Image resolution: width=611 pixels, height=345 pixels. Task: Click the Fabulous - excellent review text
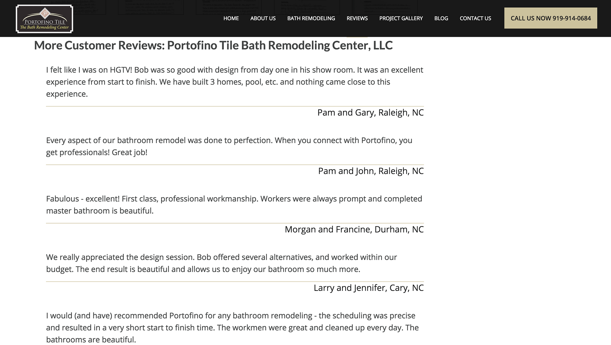click(x=234, y=205)
